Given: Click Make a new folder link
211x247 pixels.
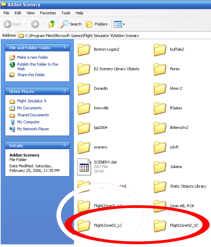Looking at the screenshot, I should [x=33, y=57].
